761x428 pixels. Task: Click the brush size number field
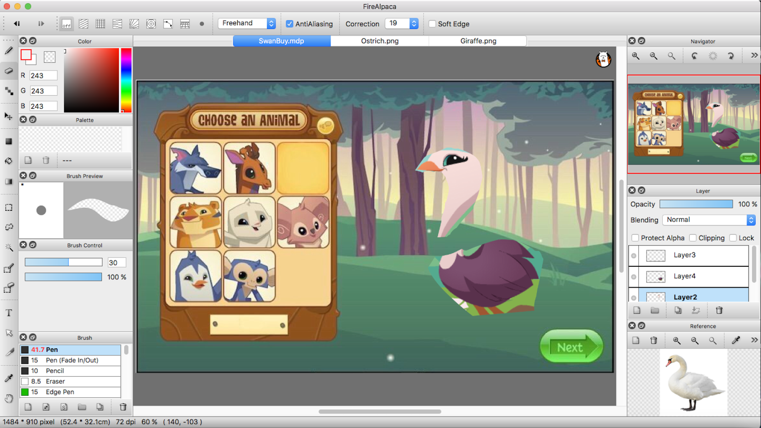(117, 263)
